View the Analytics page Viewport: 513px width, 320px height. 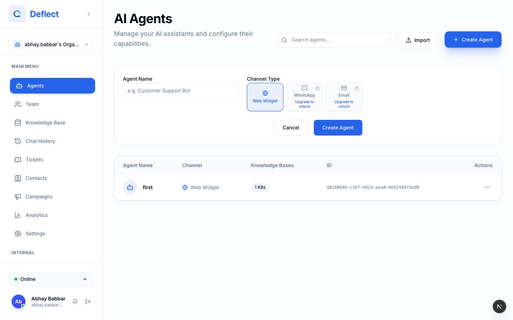(x=52, y=215)
